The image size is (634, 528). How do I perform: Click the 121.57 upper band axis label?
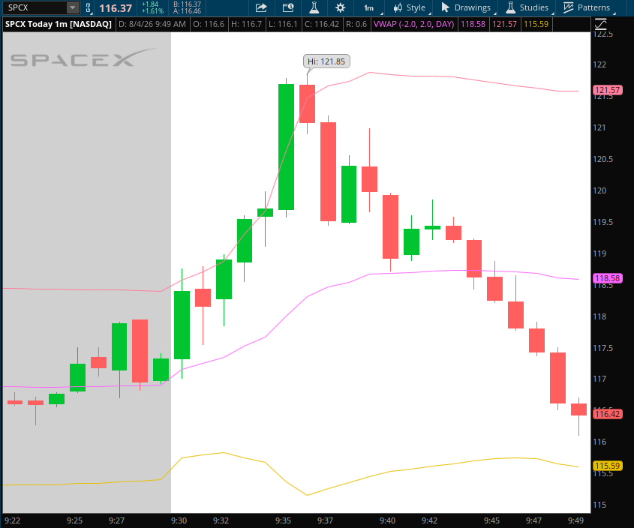608,90
